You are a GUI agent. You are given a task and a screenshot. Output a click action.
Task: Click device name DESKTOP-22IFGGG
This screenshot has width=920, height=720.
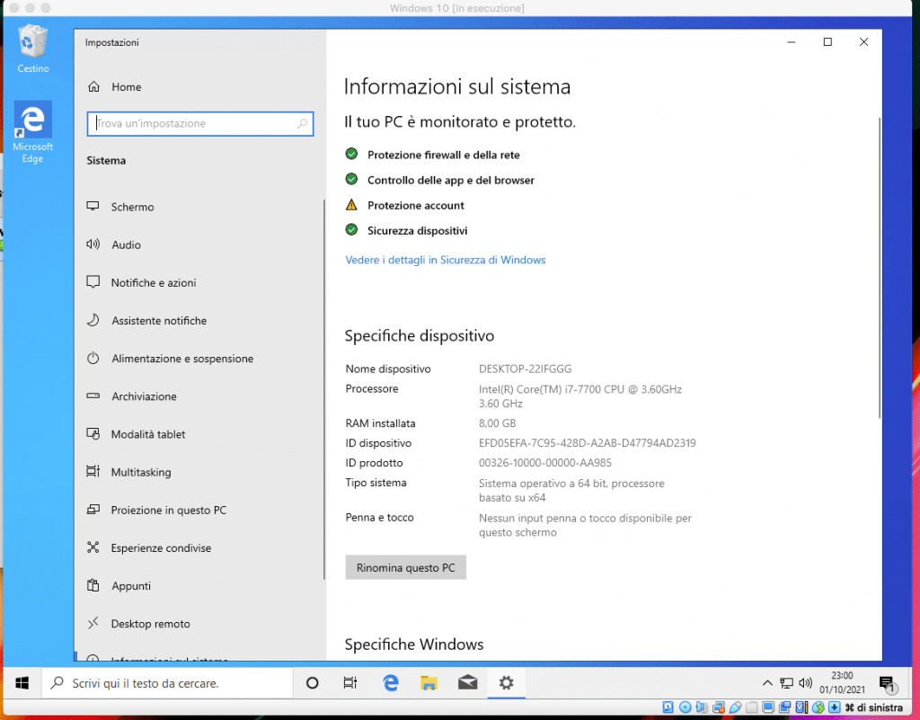pos(525,369)
